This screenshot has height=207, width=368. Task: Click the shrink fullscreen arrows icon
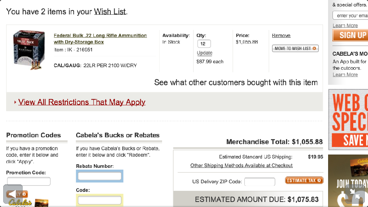click(x=355, y=194)
